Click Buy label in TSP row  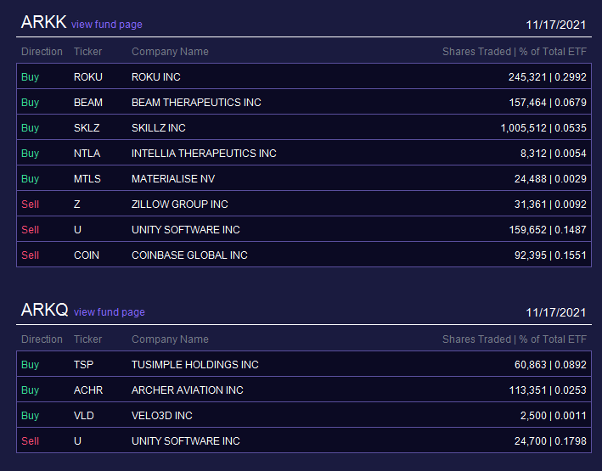[x=31, y=365]
